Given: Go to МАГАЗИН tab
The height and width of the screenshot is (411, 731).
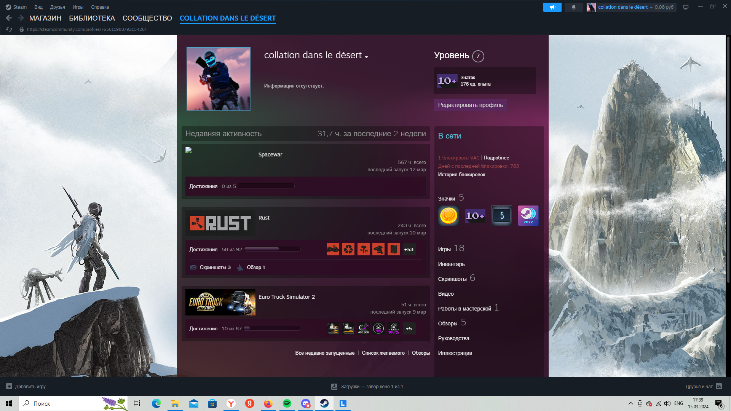Looking at the screenshot, I should pos(45,18).
